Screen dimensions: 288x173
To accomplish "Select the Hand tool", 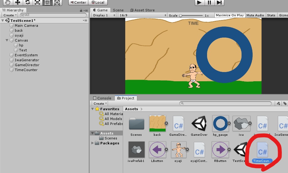I will tap(8, 2).
